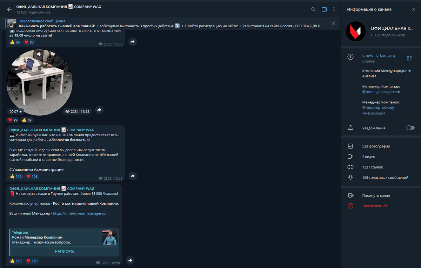The height and width of the screenshot is (268, 421).
Task: Click channel title in the chat header
Action: 59,7
